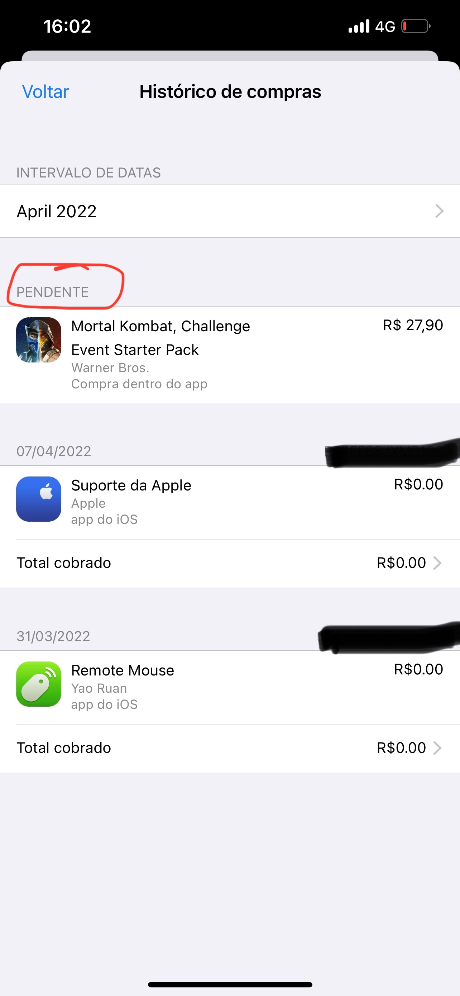Tap the 16:02 clock in status bar
Viewport: 460px width, 996px height.
67,26
